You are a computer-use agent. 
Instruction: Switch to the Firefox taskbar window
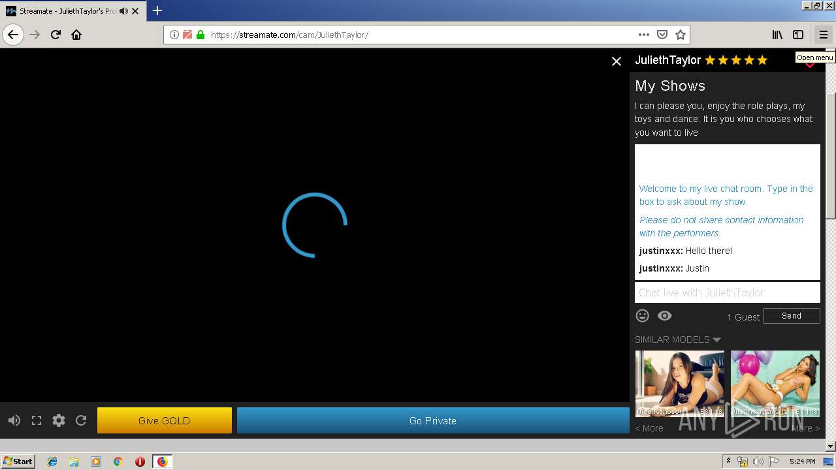click(162, 462)
